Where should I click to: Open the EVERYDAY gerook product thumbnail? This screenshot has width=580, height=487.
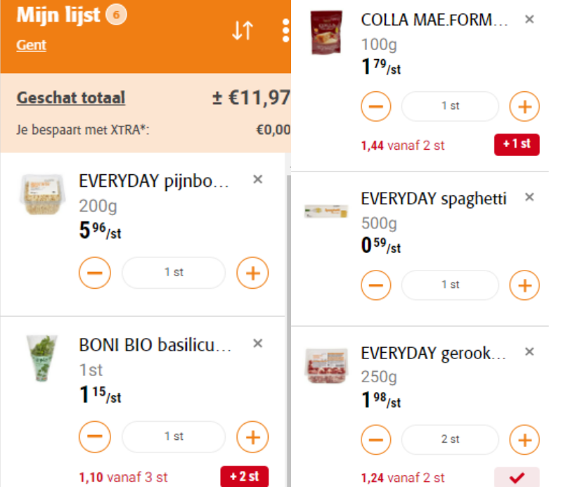pos(326,365)
